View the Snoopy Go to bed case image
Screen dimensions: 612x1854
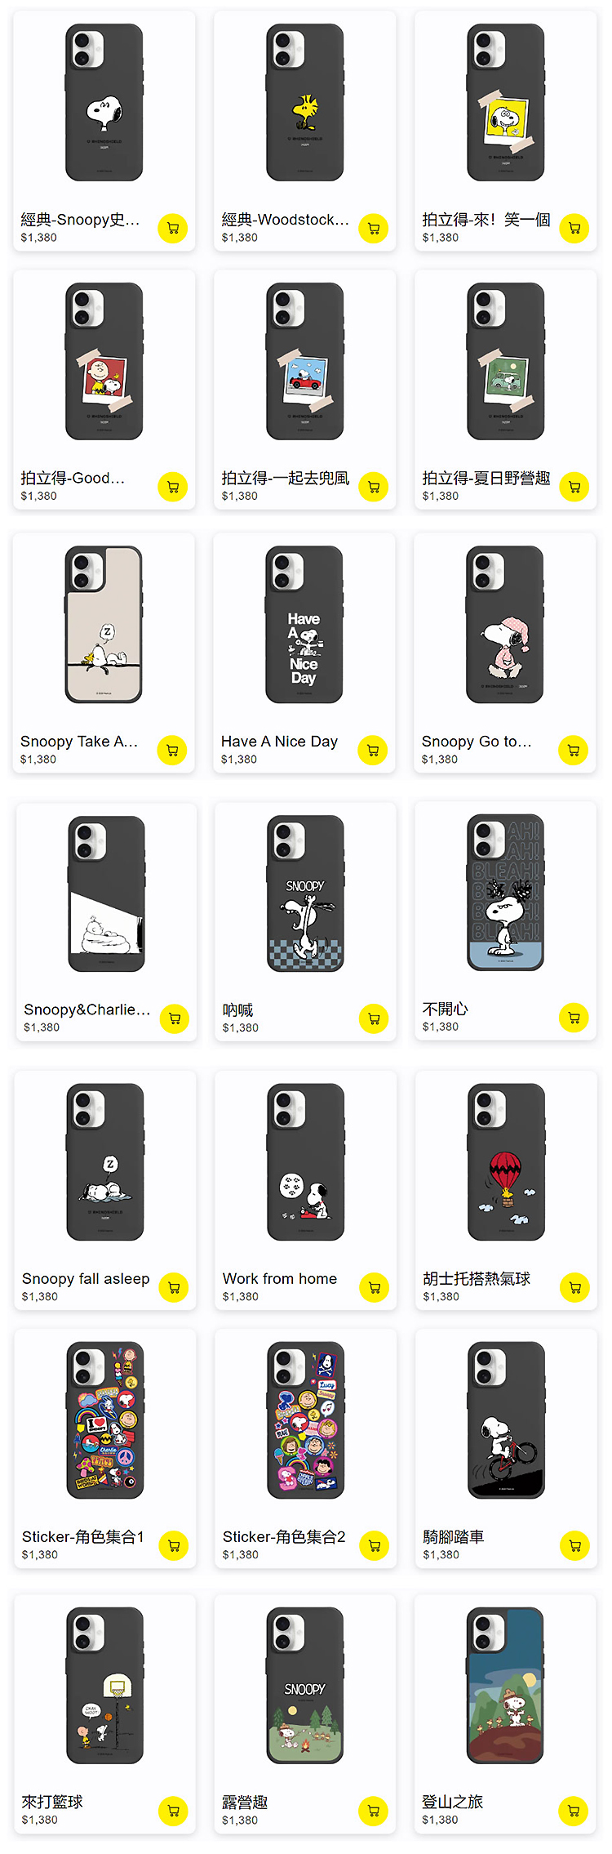pos(505,625)
